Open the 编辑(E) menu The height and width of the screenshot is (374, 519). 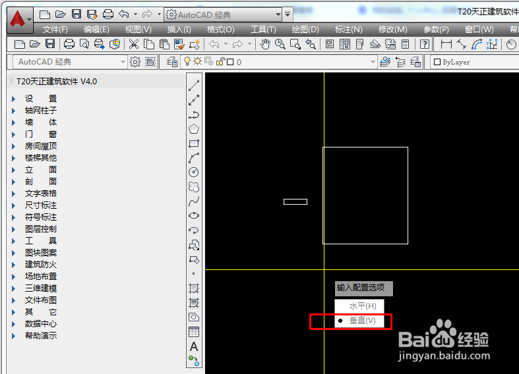pos(96,30)
